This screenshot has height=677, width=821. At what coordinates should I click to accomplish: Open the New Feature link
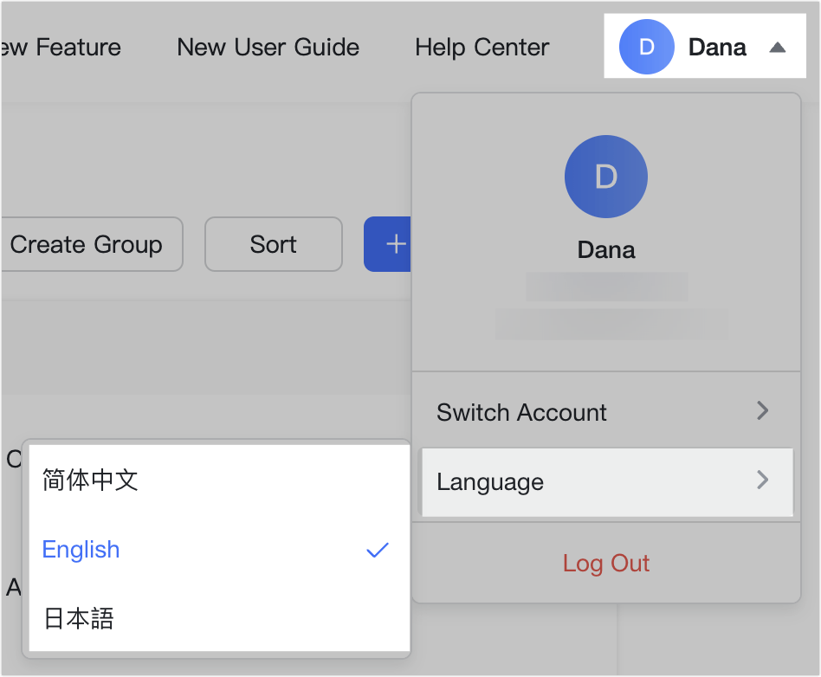click(x=61, y=47)
